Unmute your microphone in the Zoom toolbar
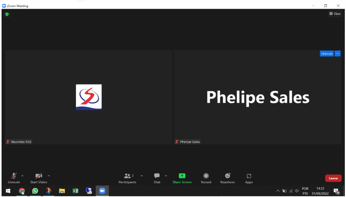The height and width of the screenshot is (197, 346). click(x=14, y=178)
